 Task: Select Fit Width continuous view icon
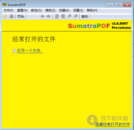[x=57, y=16]
